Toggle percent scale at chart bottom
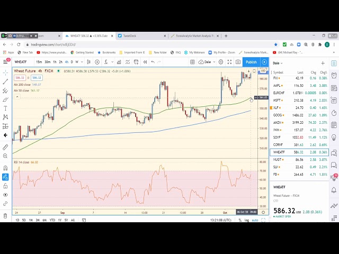 pyautogui.click(x=240, y=220)
